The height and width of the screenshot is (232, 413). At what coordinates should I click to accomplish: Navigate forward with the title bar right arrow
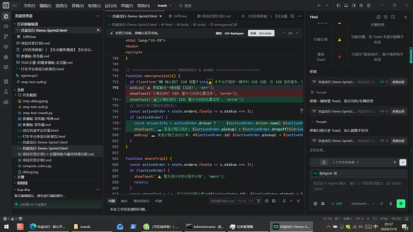327,5
